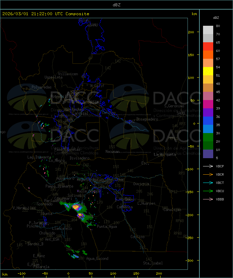
Task: Select the dark green 10-20 dBZ swatch
Action: click(x=208, y=146)
